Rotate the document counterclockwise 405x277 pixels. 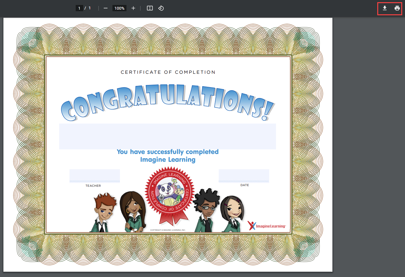point(161,8)
